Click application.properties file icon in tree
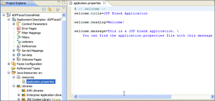 point(24,82)
